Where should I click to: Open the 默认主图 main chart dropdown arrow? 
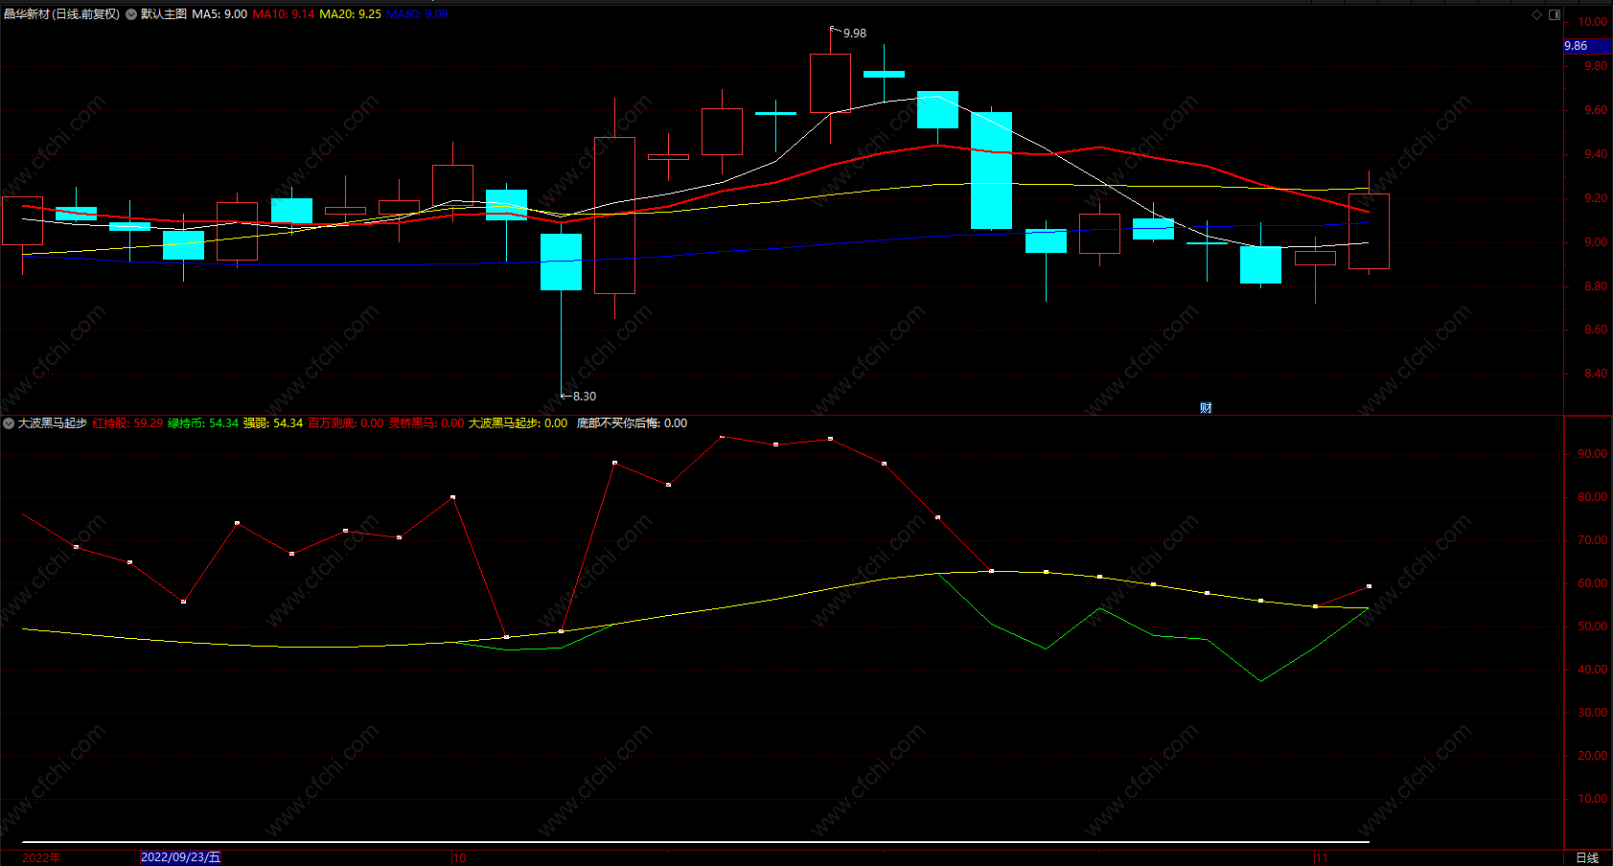(x=131, y=14)
